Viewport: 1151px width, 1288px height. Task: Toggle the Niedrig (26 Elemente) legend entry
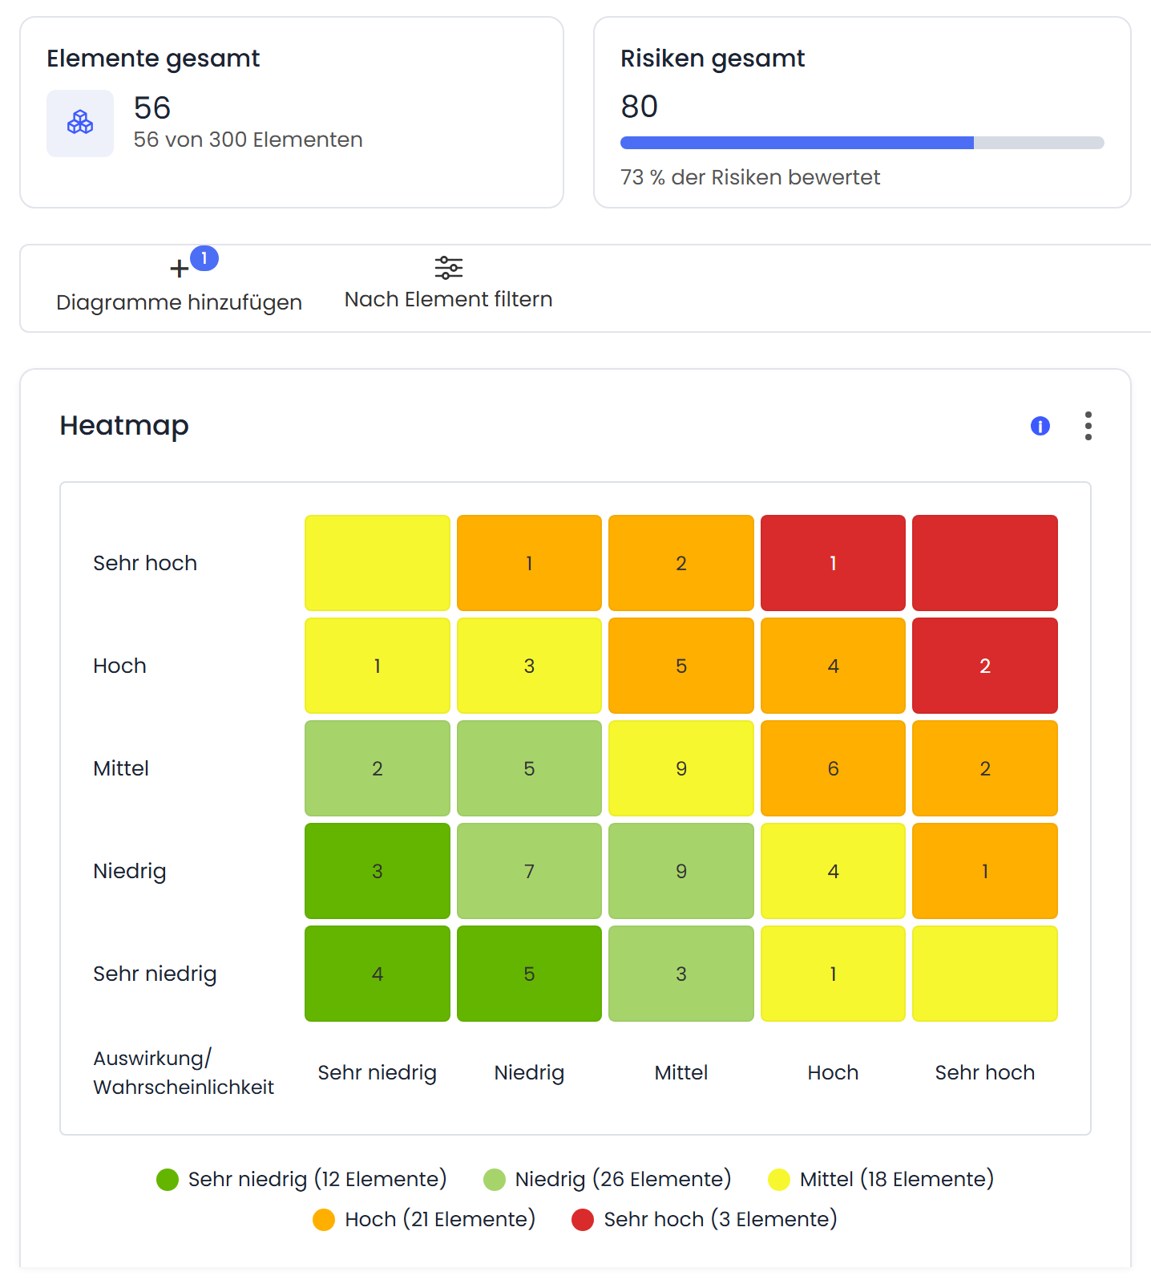point(608,1179)
